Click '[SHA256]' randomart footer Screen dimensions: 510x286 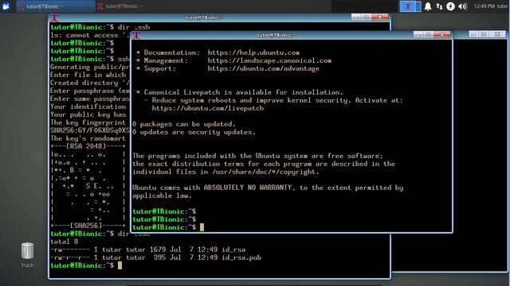[86, 226]
